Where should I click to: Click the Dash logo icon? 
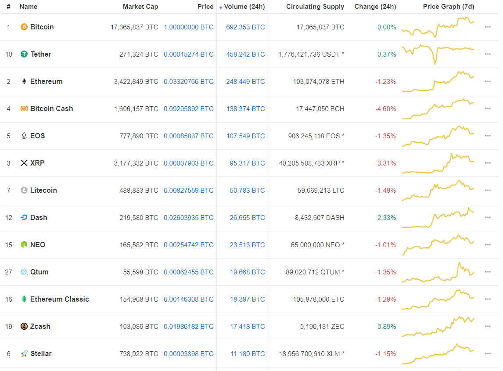[x=24, y=218]
